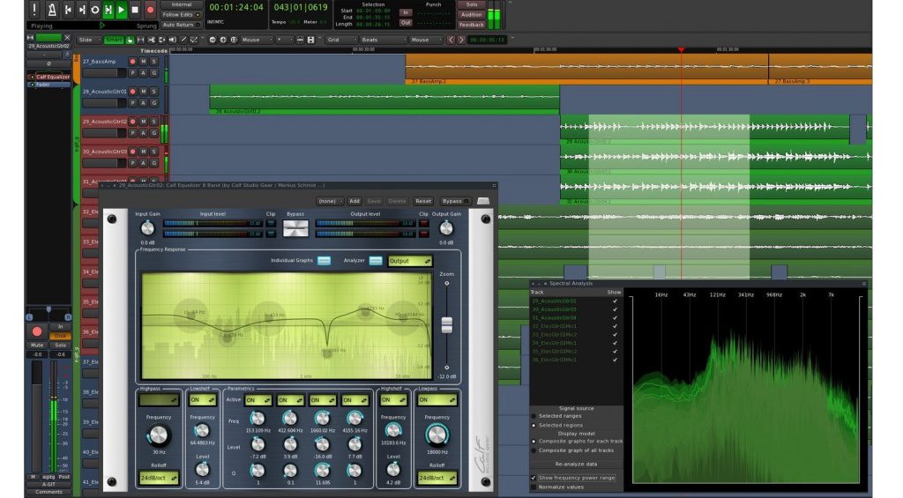The height and width of the screenshot is (498, 903).
Task: Click Re-analyze data button
Action: tap(576, 463)
